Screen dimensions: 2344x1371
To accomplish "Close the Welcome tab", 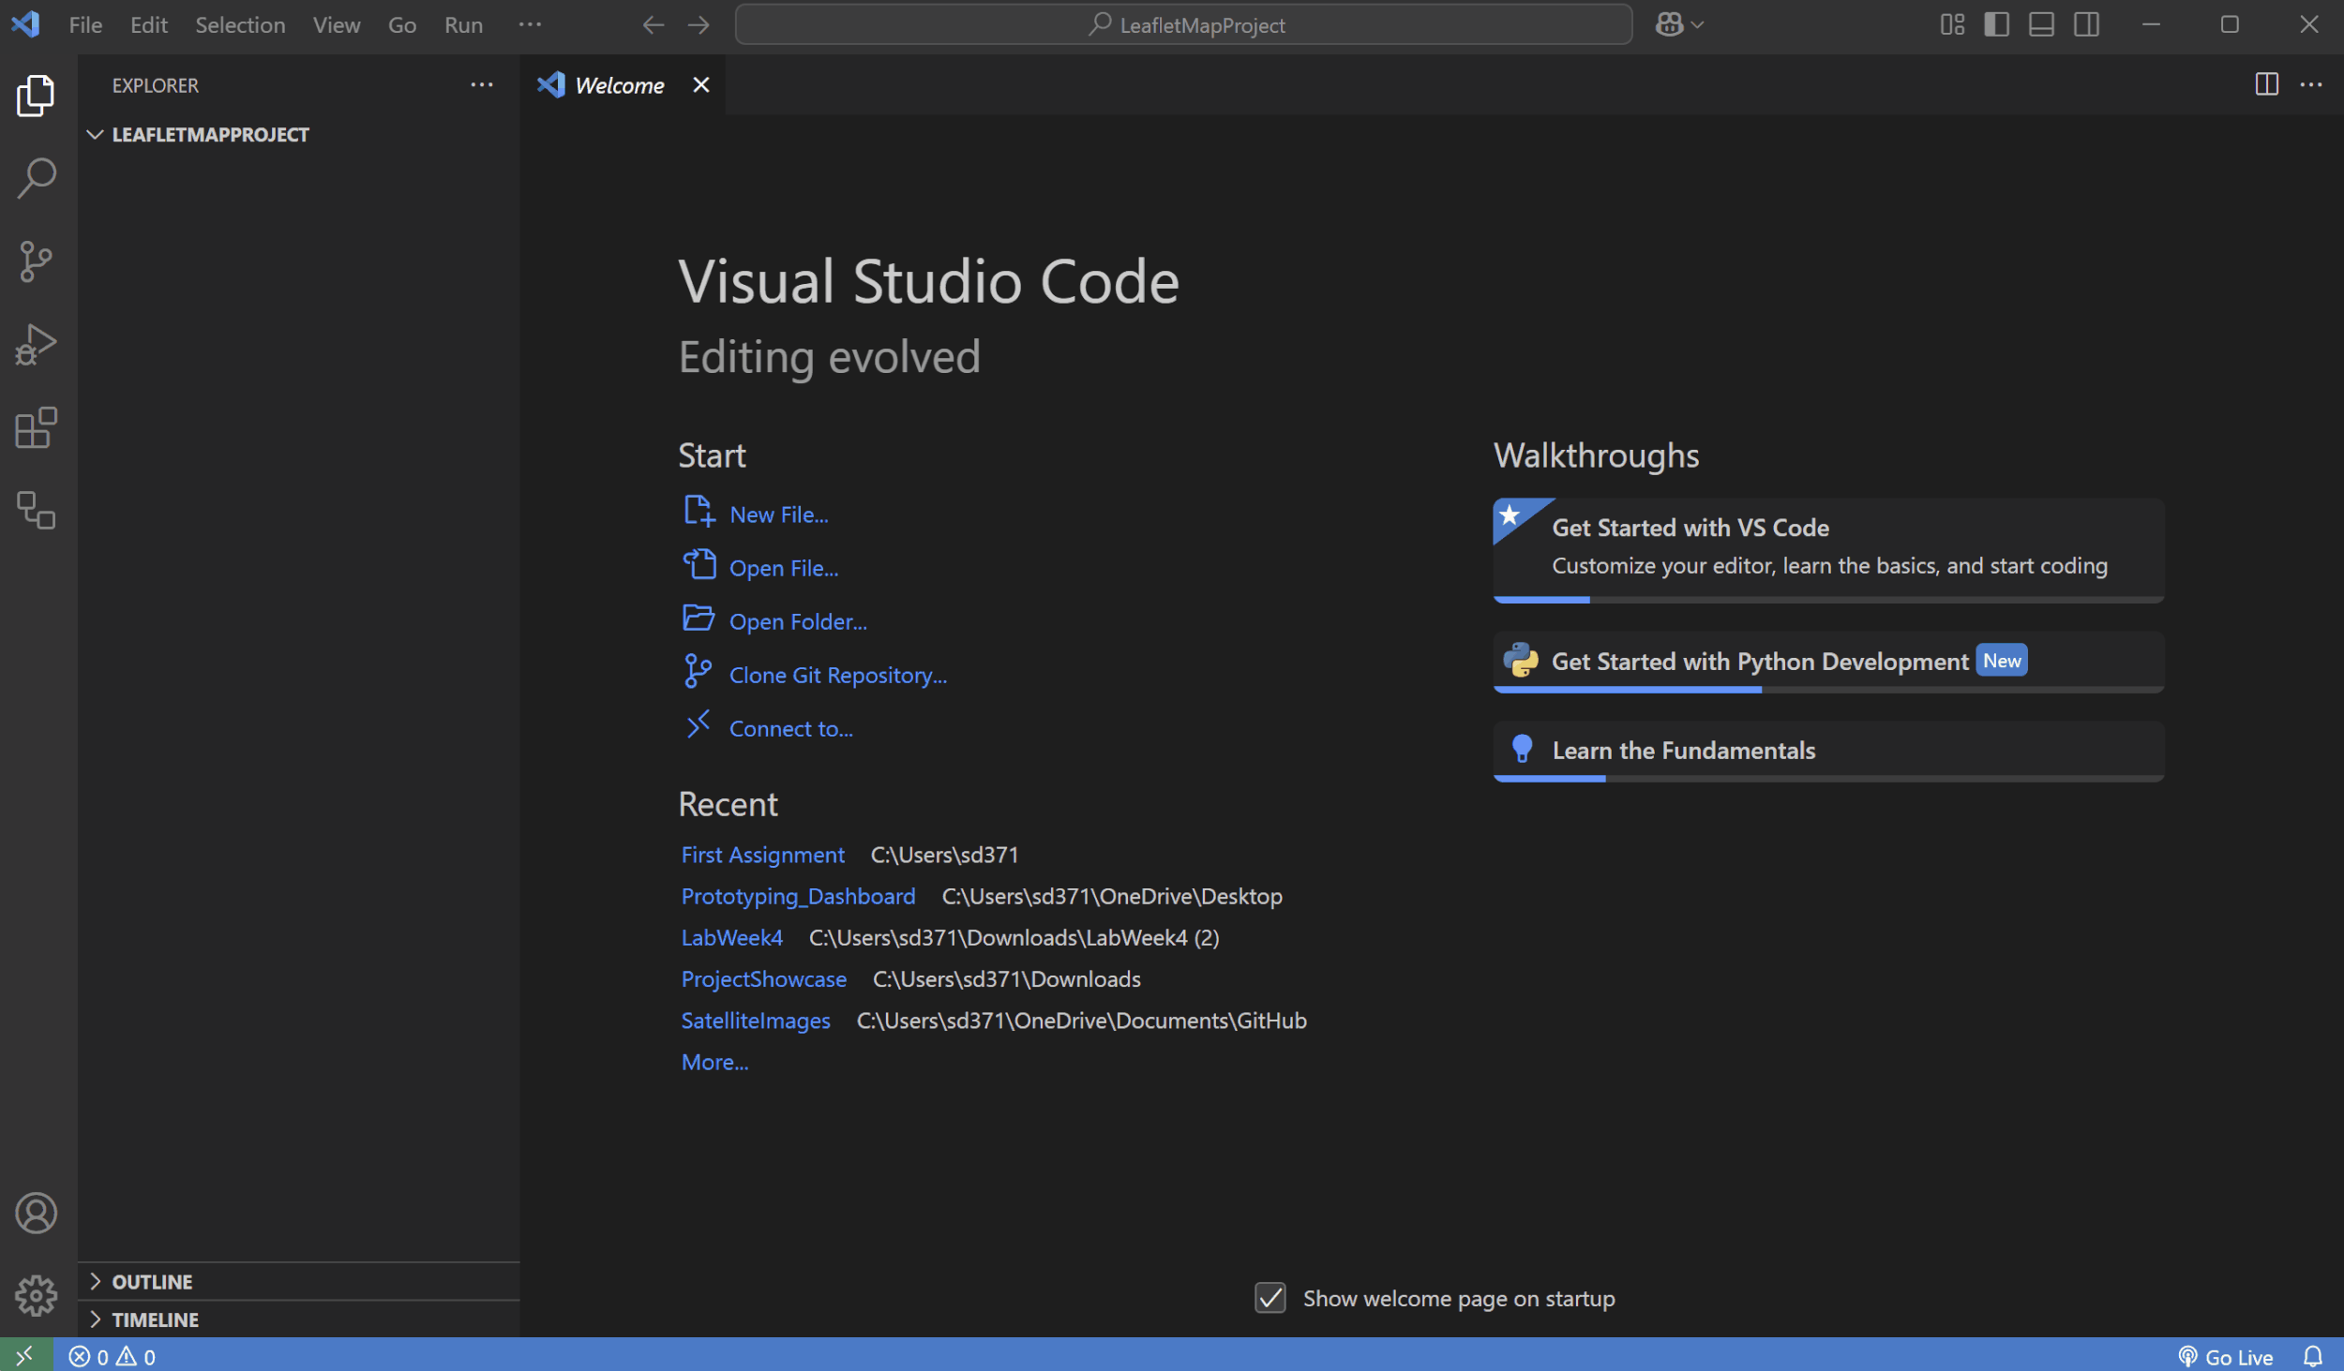I will [700, 84].
